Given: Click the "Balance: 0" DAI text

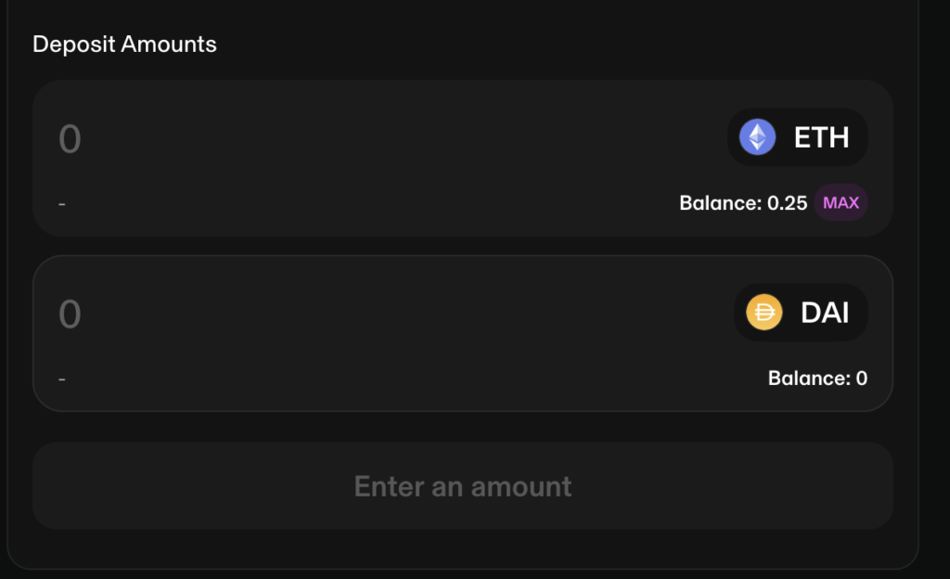Looking at the screenshot, I should click(x=817, y=379).
